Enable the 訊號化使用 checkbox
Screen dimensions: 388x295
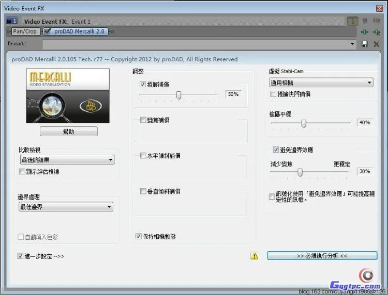[x=272, y=196]
